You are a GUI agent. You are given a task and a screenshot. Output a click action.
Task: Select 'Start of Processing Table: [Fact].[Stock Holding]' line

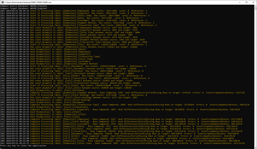[x=74, y=95]
